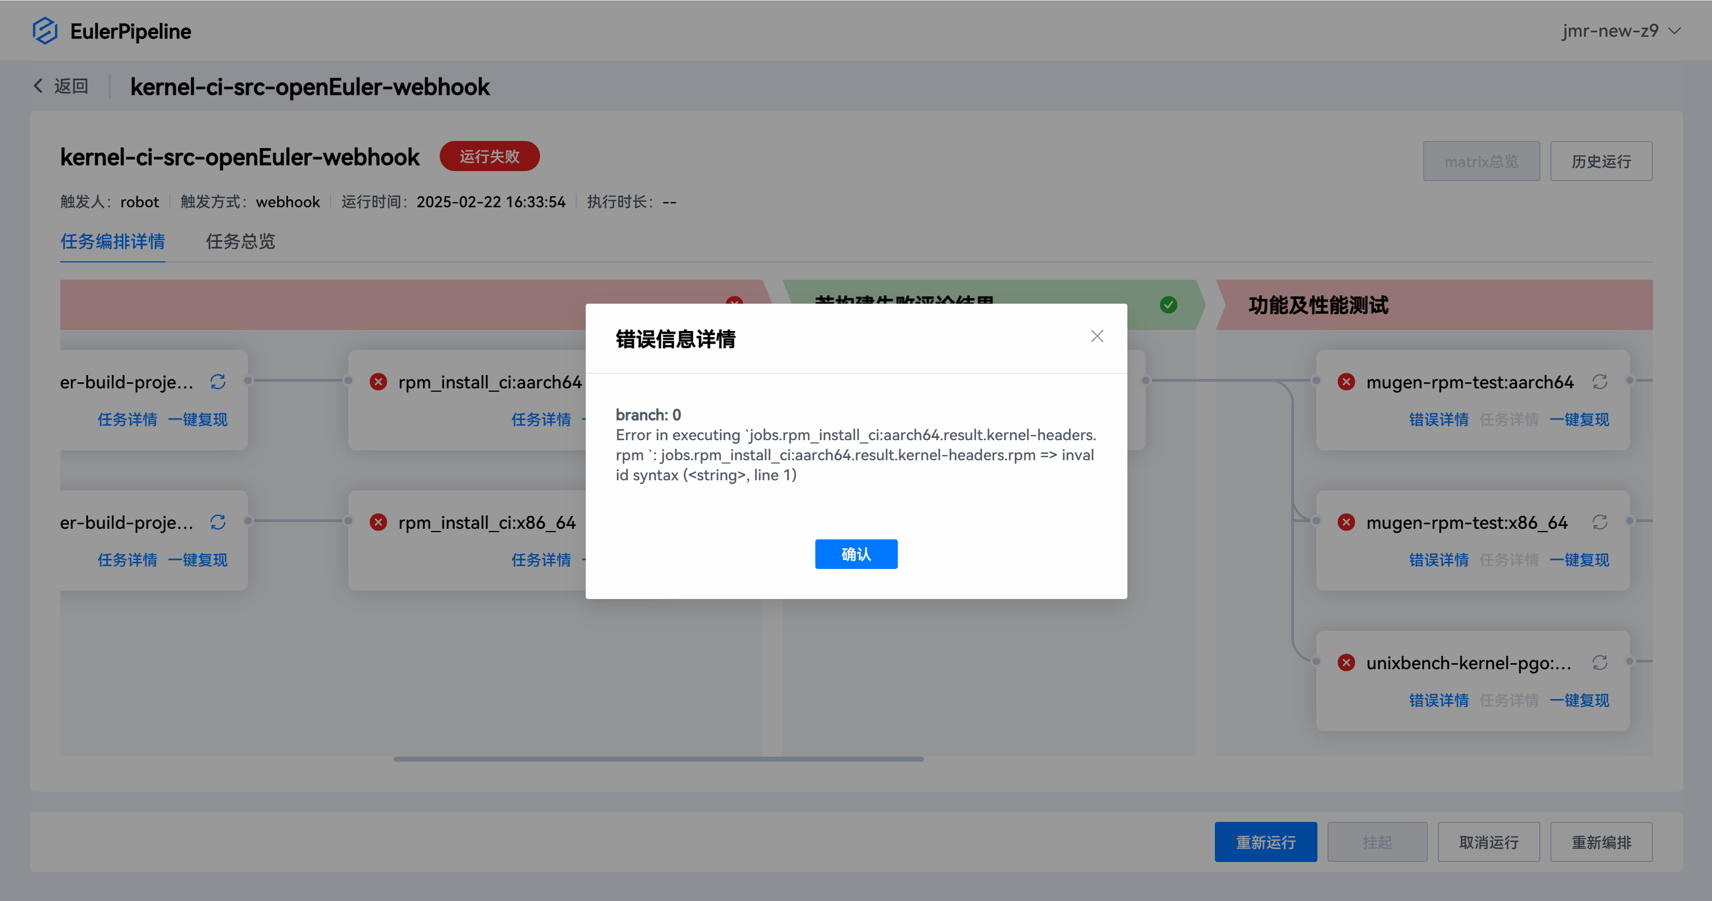This screenshot has width=1712, height=901.
Task: Click 取消运行 to cancel the run
Action: click(x=1489, y=842)
